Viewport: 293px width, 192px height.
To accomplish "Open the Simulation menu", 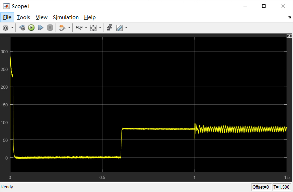I will (x=66, y=17).
